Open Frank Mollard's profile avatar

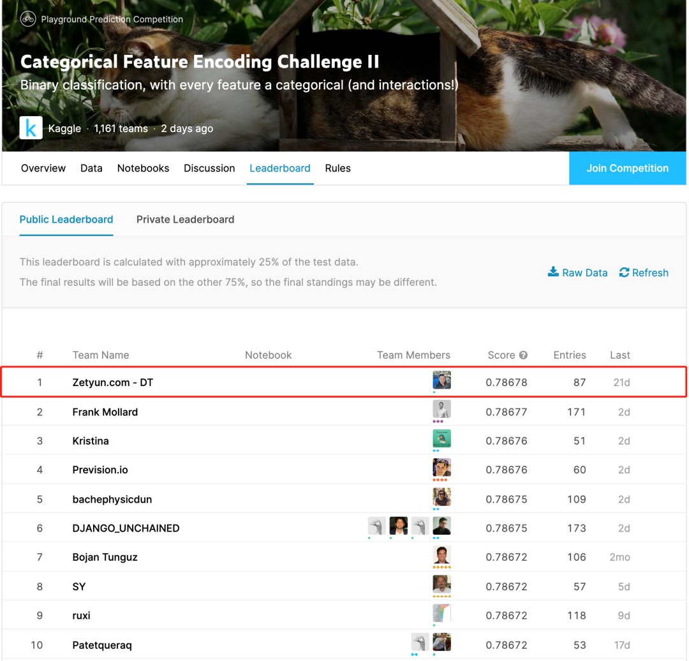pos(441,410)
